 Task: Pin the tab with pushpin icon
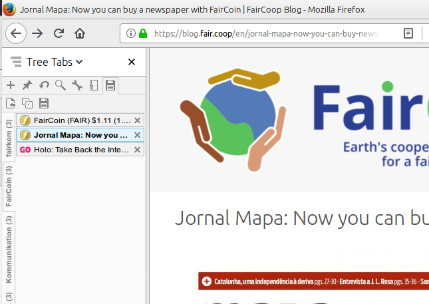(x=27, y=85)
